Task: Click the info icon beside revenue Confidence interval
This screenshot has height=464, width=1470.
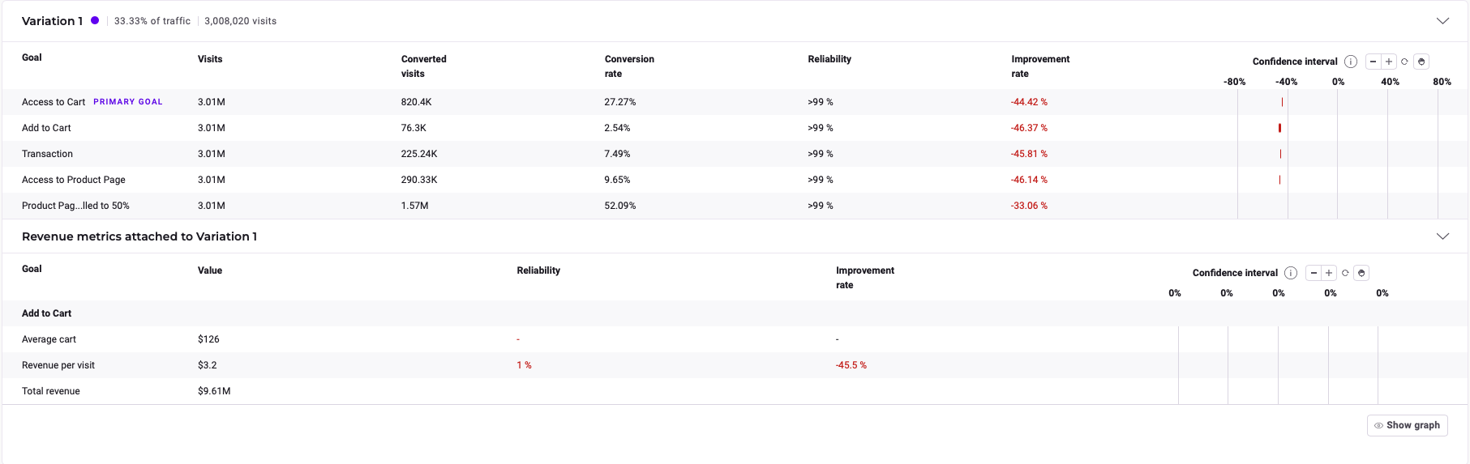Action: point(1291,273)
